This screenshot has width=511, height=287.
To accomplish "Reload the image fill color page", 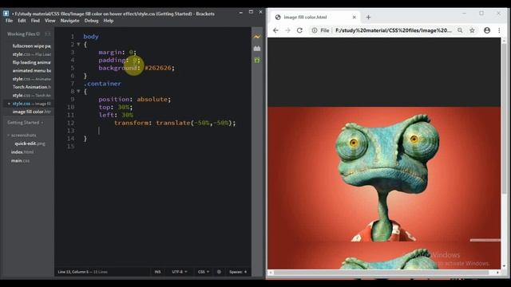I will tap(299, 30).
